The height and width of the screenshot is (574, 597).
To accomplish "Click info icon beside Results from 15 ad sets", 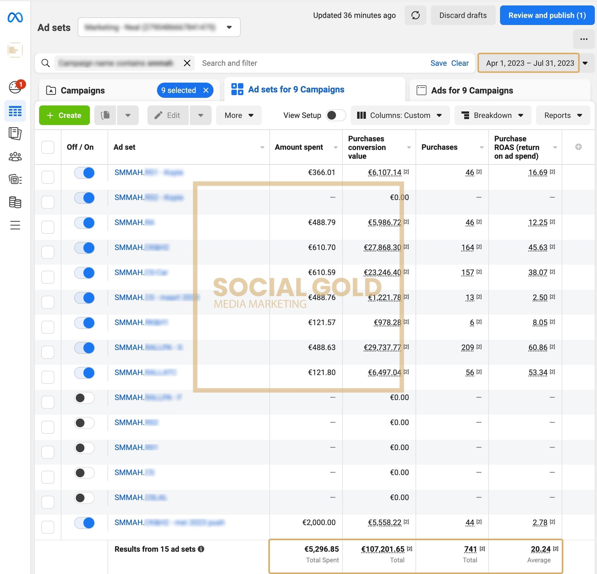I will [201, 549].
